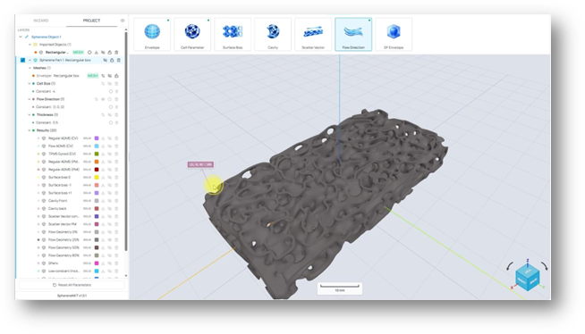Click the DF Envelope tool icon
This screenshot has width=585, height=334.
coord(394,34)
